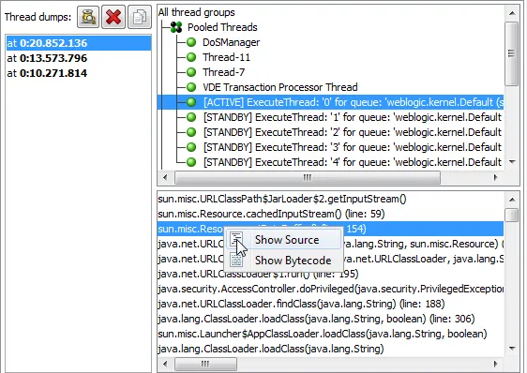Viewport: 527px width, 373px height.
Task: Click green icon of STANDBY ExecuteThread '3'
Action: [x=191, y=147]
